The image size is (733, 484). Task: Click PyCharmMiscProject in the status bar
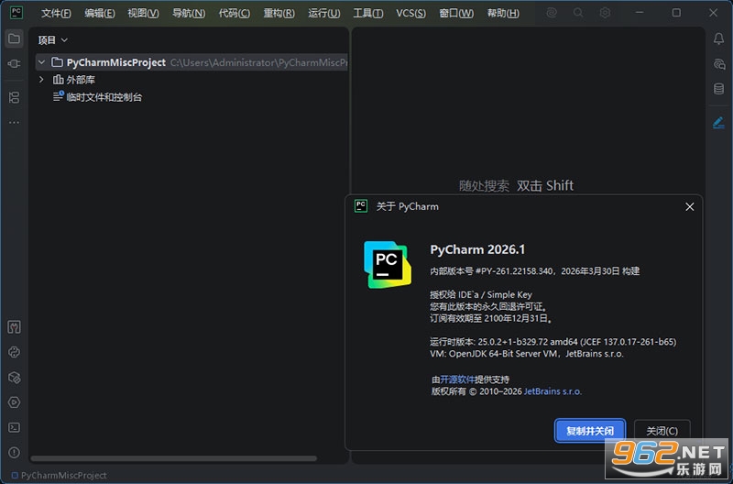tap(63, 475)
